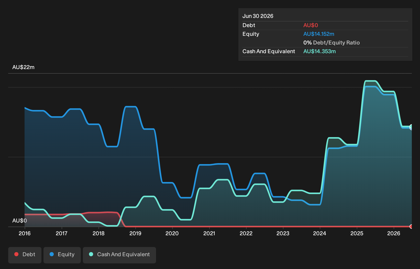Click the Cash And Equivalent tooltip row label
The image size is (420, 269).
click(269, 51)
